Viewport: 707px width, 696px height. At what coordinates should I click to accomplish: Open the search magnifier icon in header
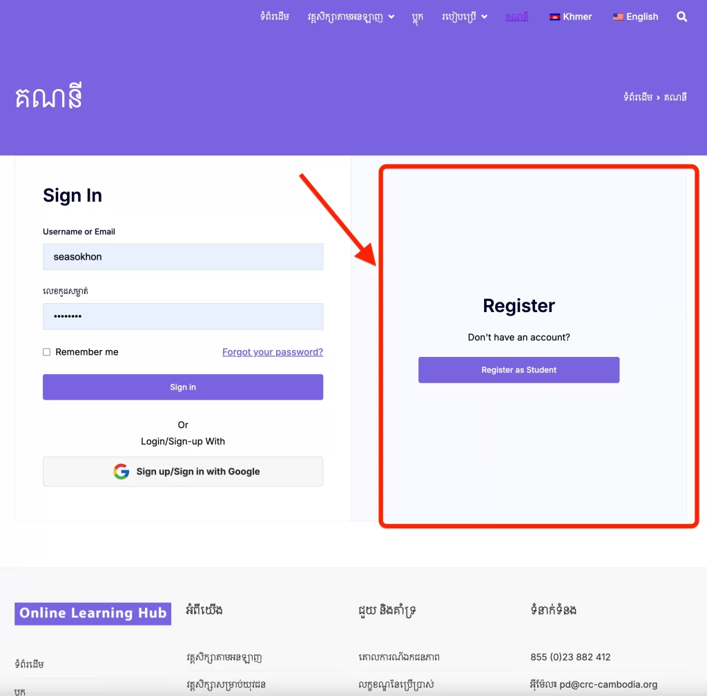681,17
